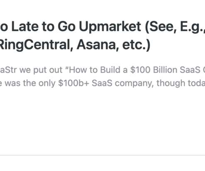The image size is (205, 171).
Task: Click "(See, E.g.," in the headline
Action: pyautogui.click(x=175, y=27)
